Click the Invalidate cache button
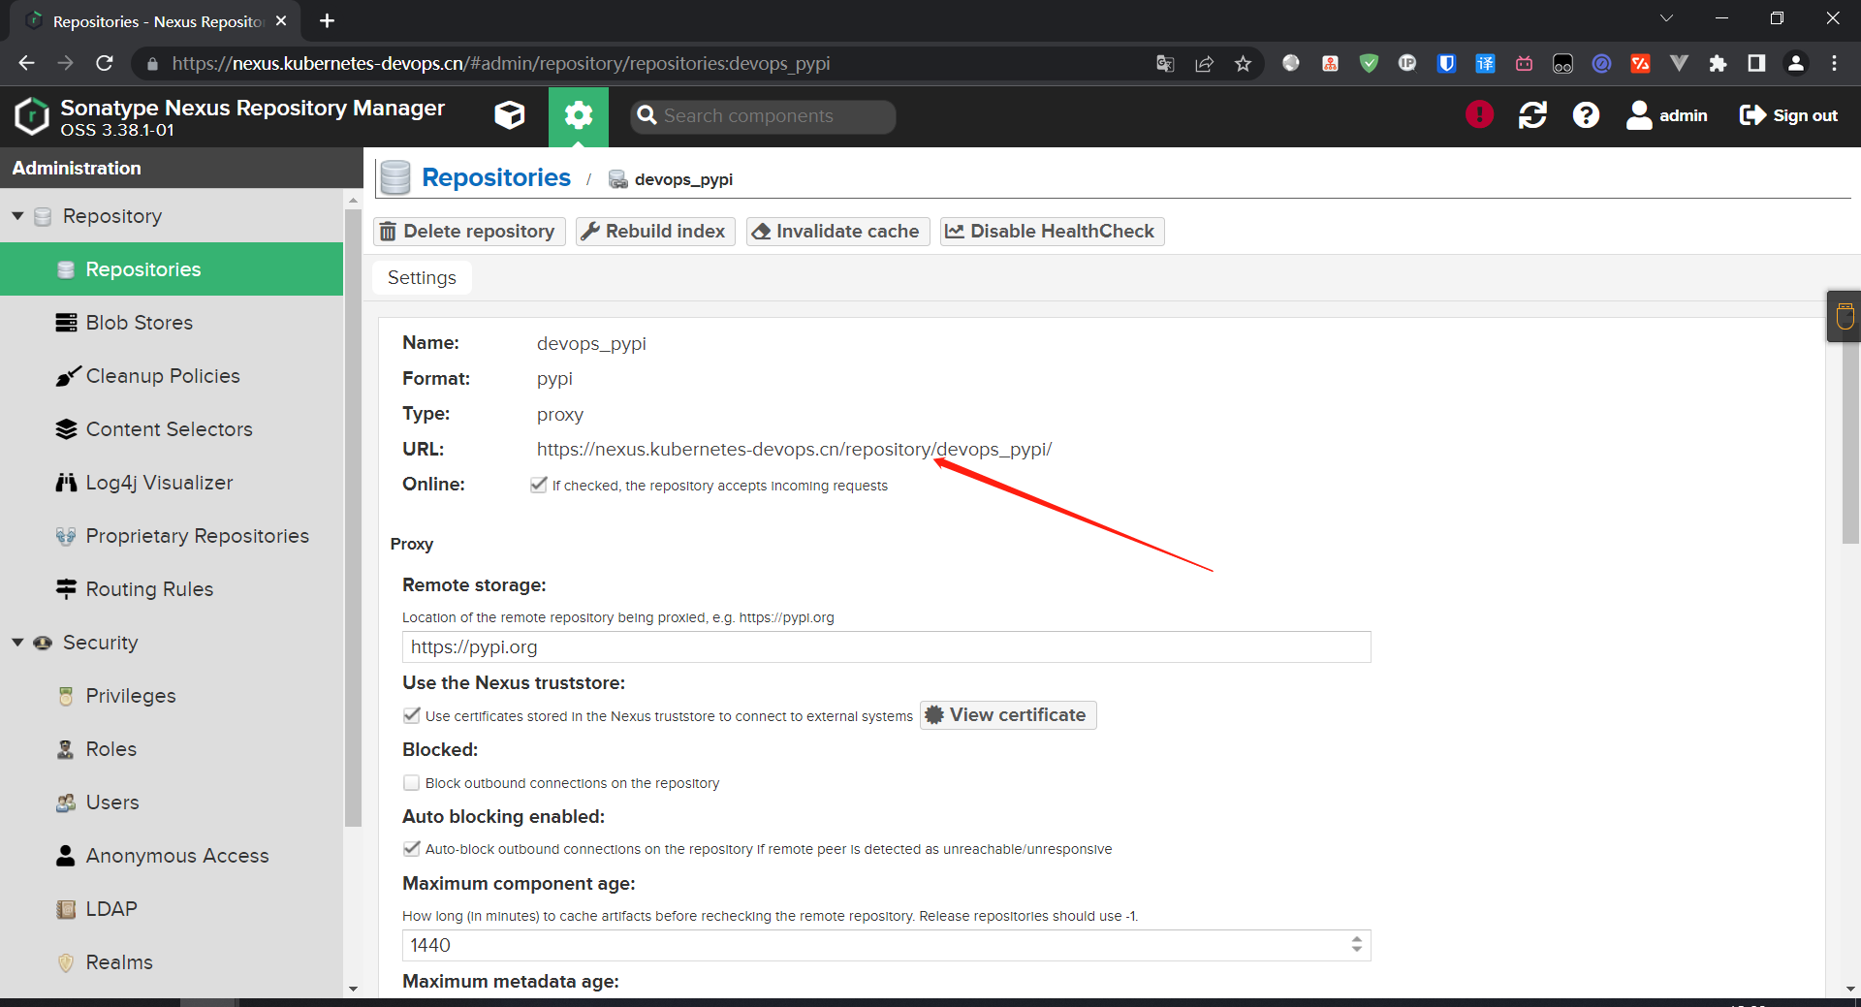This screenshot has height=1007, width=1861. (x=837, y=232)
